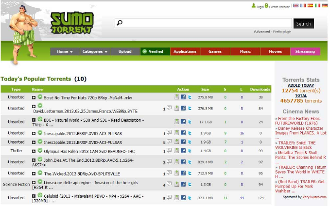Image resolution: width=330 pixels, height=206 pixels.
Task: Tweet the Scrat No Time For Nuts torrent
Action: tap(190, 97)
